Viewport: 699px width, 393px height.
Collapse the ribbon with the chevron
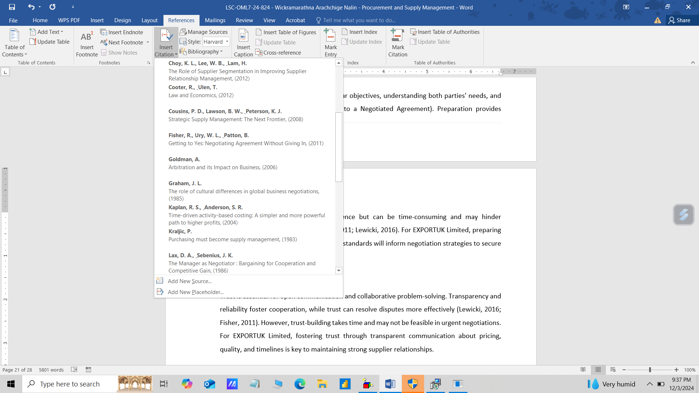coord(693,63)
